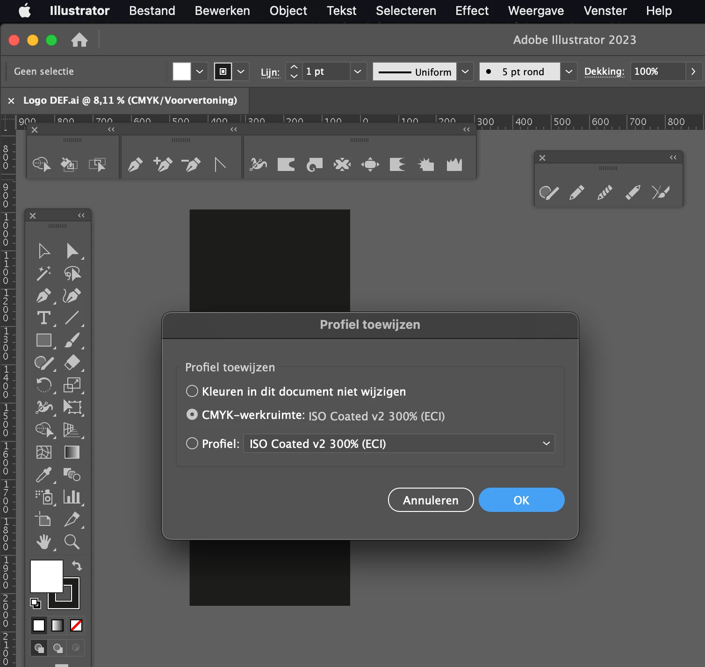Reset to default fill and stroke
This screenshot has width=705, height=667.
[36, 603]
